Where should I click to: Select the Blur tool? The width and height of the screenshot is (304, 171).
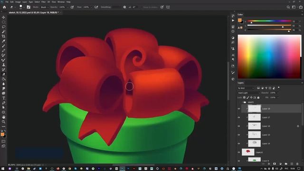click(x=3, y=84)
